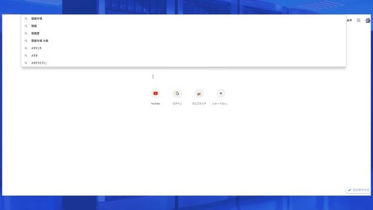The image size is (373, 210).
Task: Open the profile avatar menu
Action: [x=368, y=20]
